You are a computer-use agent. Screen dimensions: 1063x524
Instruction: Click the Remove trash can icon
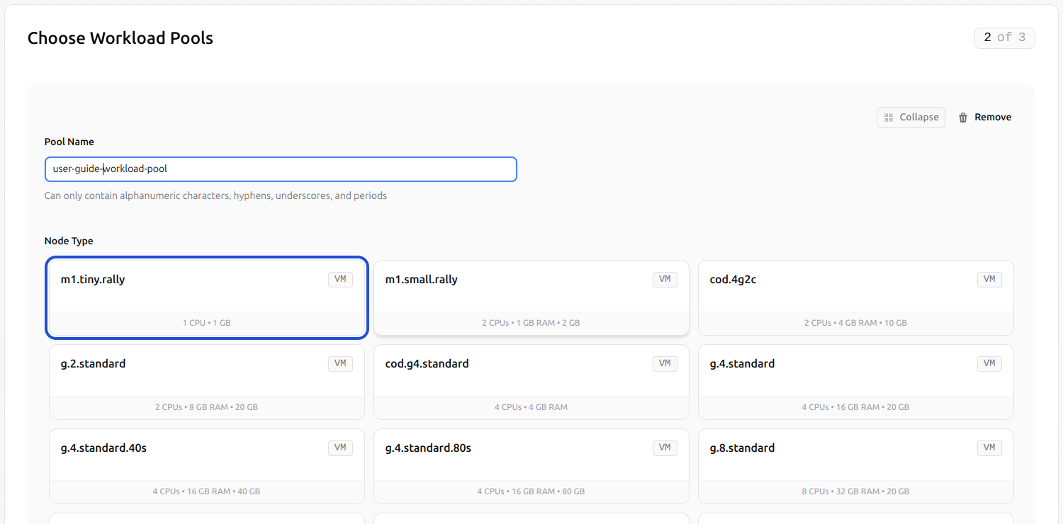click(x=963, y=118)
